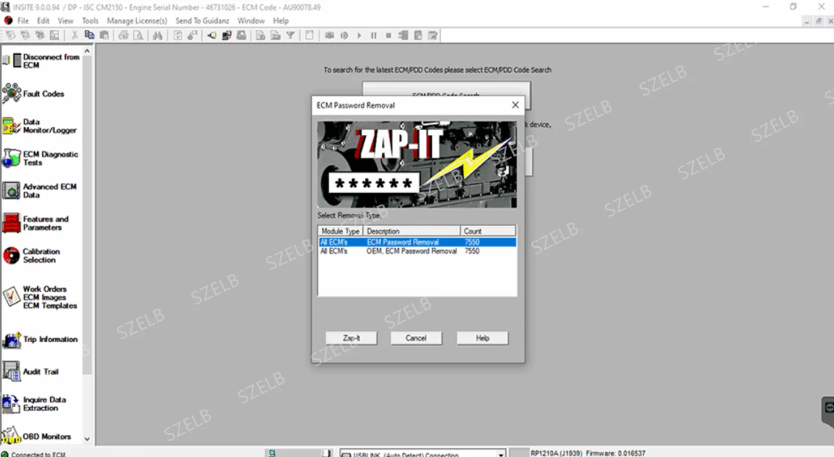Click Disconnect from ECM sidebar icon
The height and width of the screenshot is (457, 834).
point(11,61)
